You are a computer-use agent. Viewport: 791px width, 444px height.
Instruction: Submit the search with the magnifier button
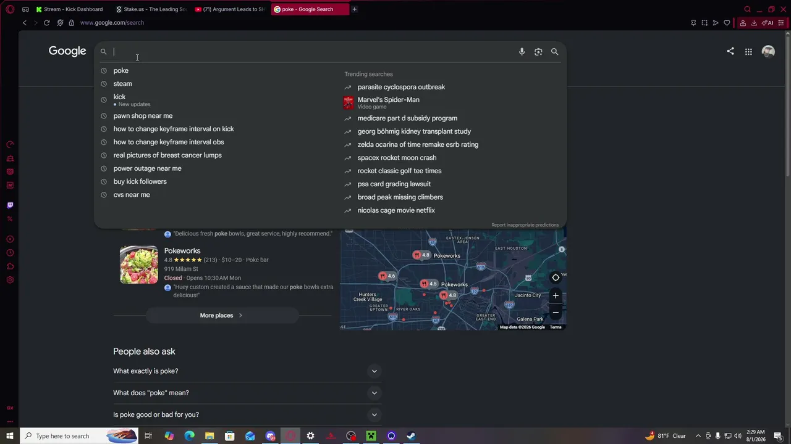coord(554,52)
